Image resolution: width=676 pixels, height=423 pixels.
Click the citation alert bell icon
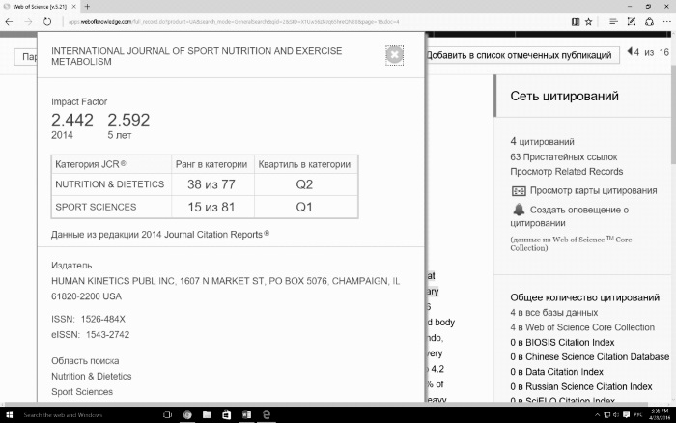point(519,210)
